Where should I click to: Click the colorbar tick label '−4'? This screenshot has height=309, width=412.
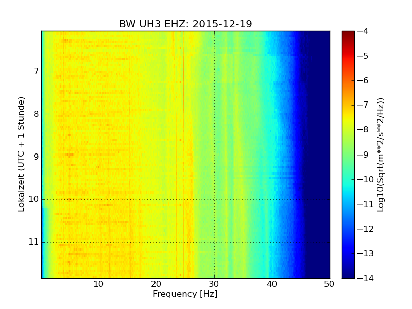tap(363, 31)
